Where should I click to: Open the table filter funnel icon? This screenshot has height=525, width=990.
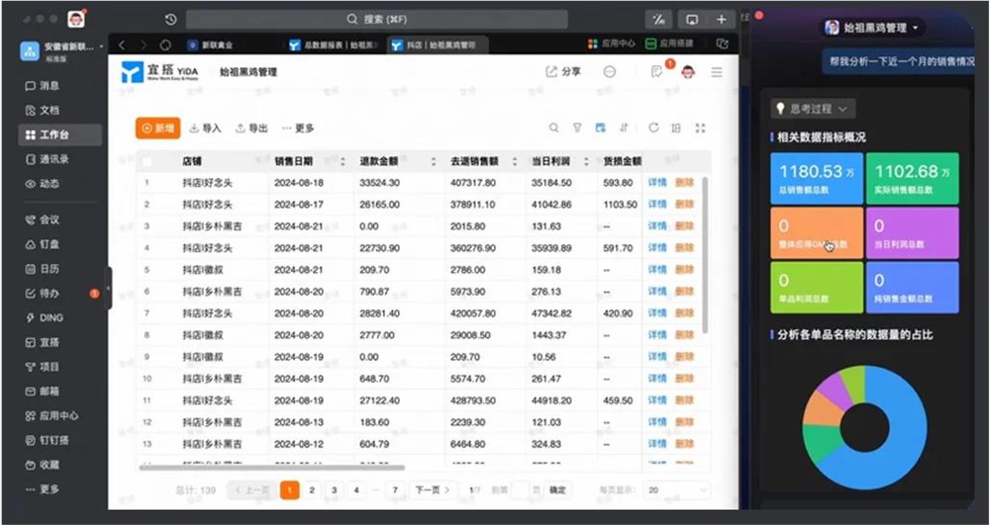577,128
